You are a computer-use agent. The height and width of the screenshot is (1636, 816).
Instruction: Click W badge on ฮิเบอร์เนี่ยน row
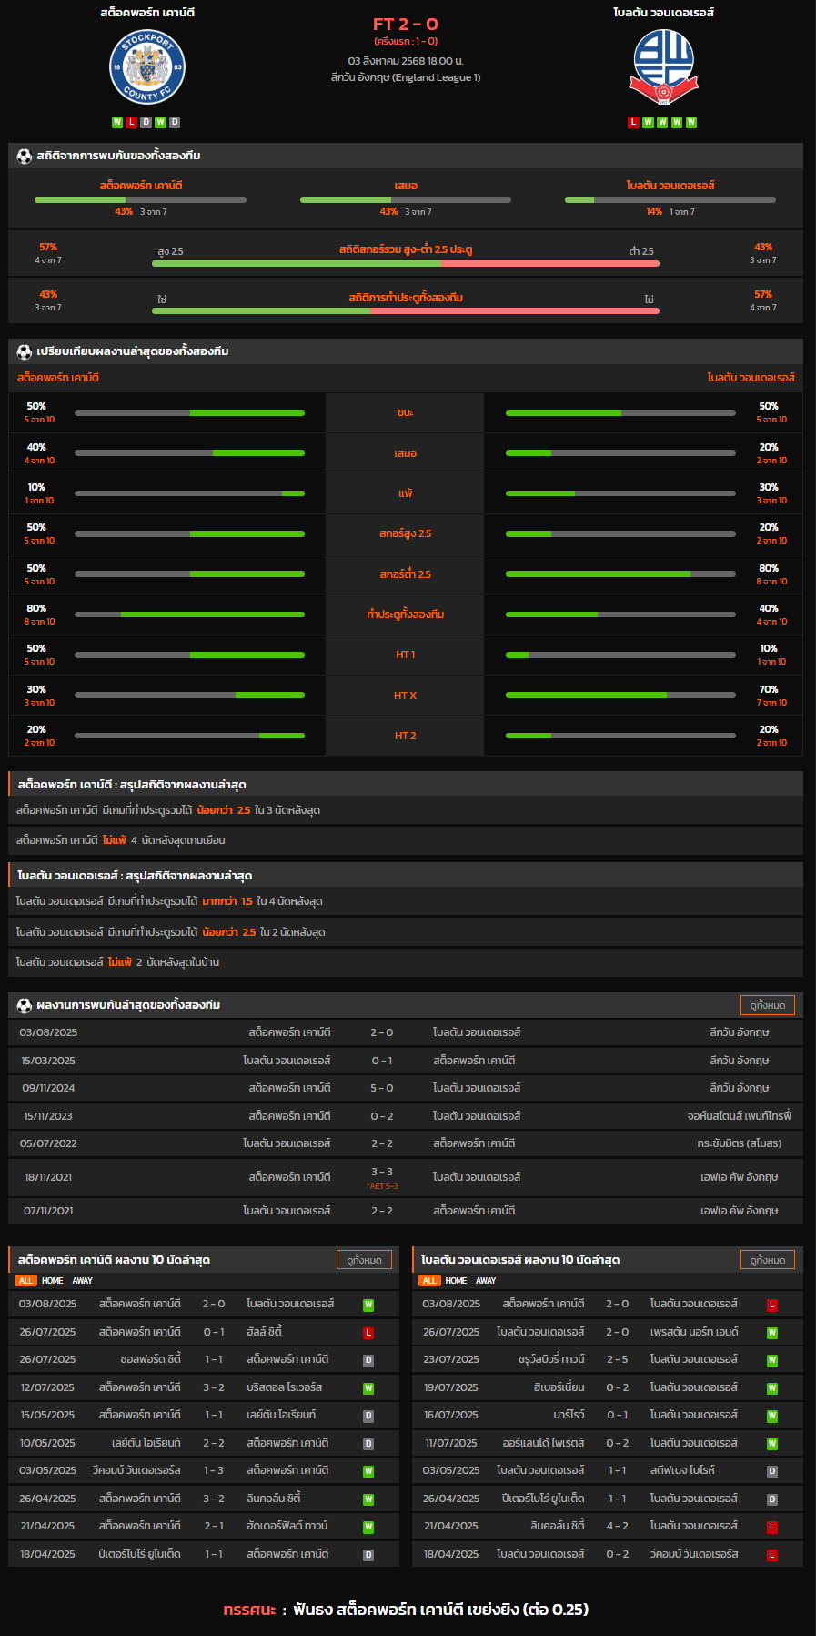pyautogui.click(x=772, y=1388)
